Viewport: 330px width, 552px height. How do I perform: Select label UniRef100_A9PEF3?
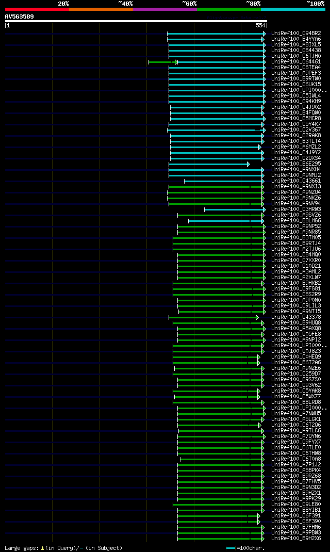(296, 73)
